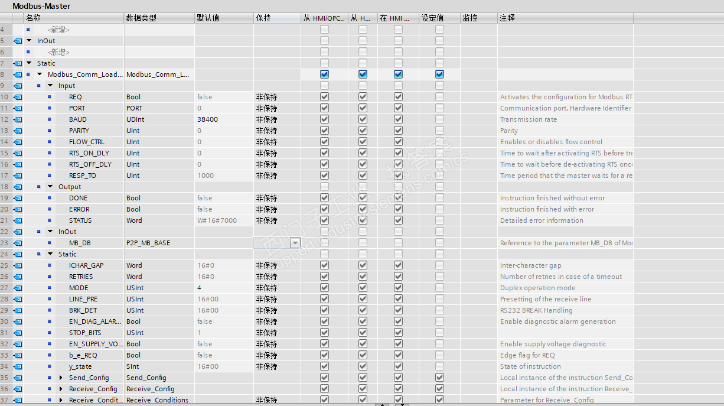Click the blue square marker before b_e_REQ

click(50, 355)
